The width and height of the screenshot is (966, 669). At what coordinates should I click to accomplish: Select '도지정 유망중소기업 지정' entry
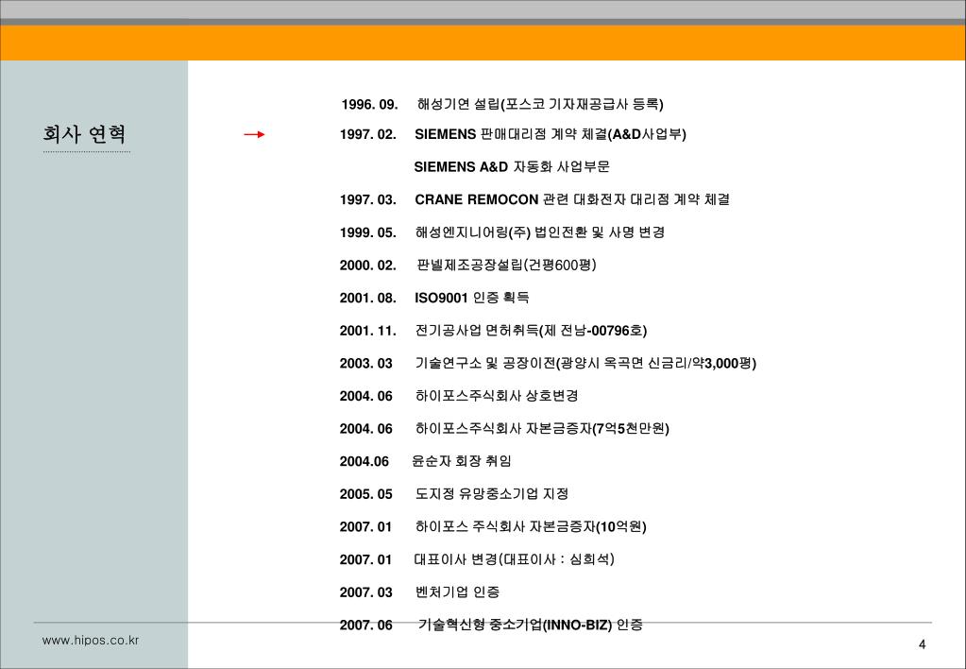[492, 494]
